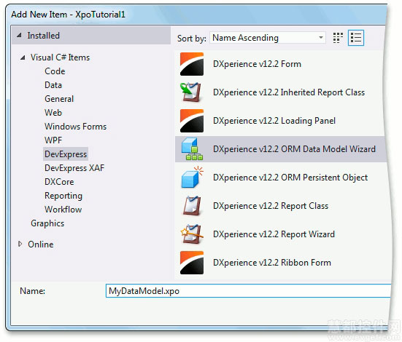Select the DevExpress XAF category

pyautogui.click(x=74, y=168)
